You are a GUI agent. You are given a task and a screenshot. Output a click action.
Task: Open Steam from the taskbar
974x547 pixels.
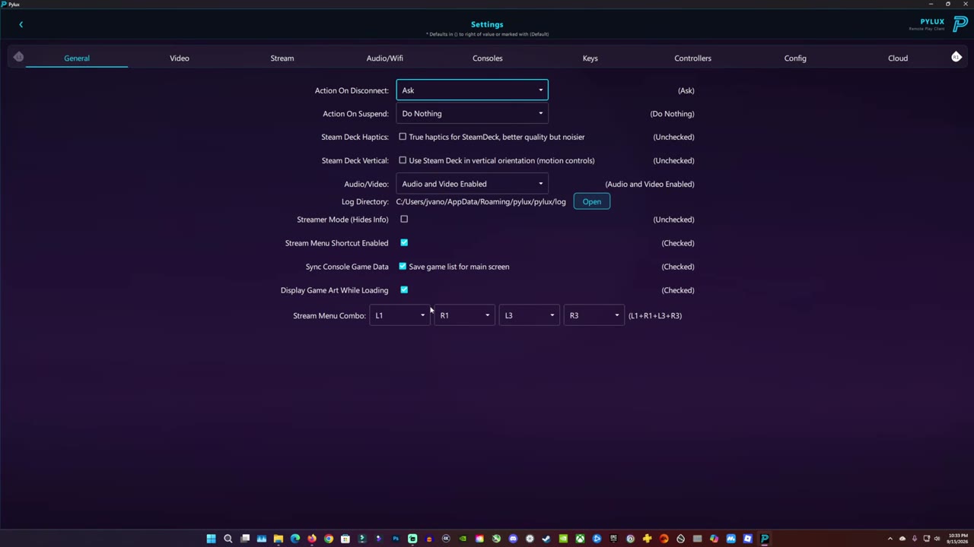[x=546, y=539]
